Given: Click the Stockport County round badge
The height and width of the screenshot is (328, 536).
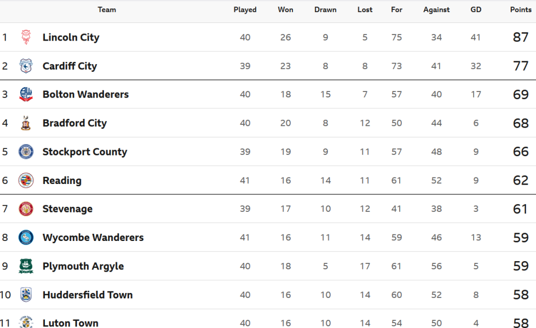Looking at the screenshot, I should (x=26, y=152).
